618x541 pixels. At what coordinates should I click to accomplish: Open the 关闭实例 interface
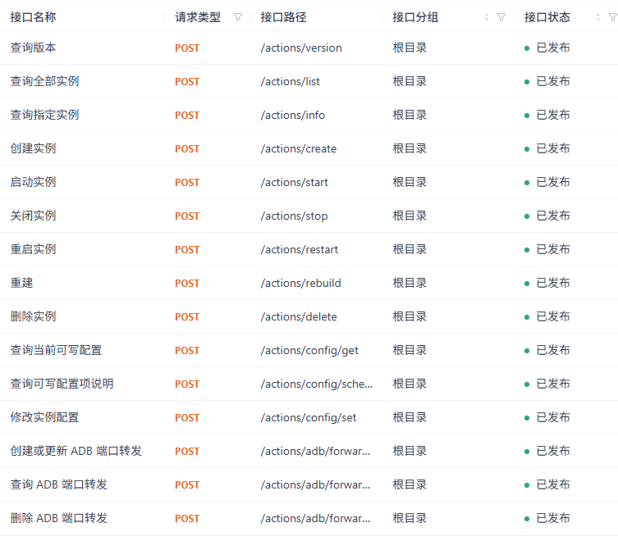click(33, 216)
